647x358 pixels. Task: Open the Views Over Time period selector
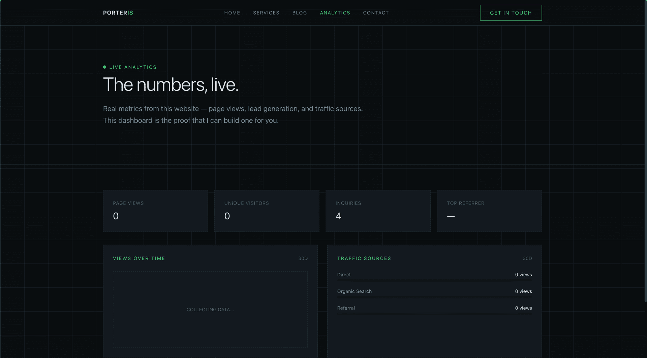tap(303, 258)
